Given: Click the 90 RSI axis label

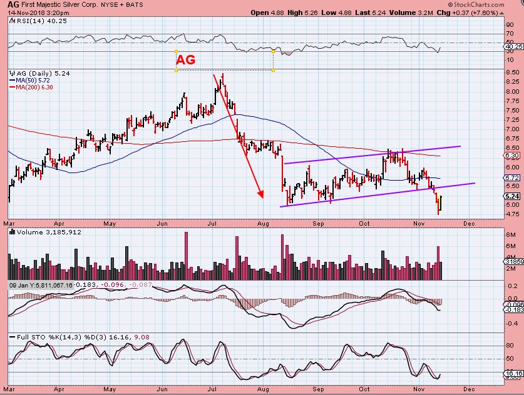Looking at the screenshot, I should (510, 25).
